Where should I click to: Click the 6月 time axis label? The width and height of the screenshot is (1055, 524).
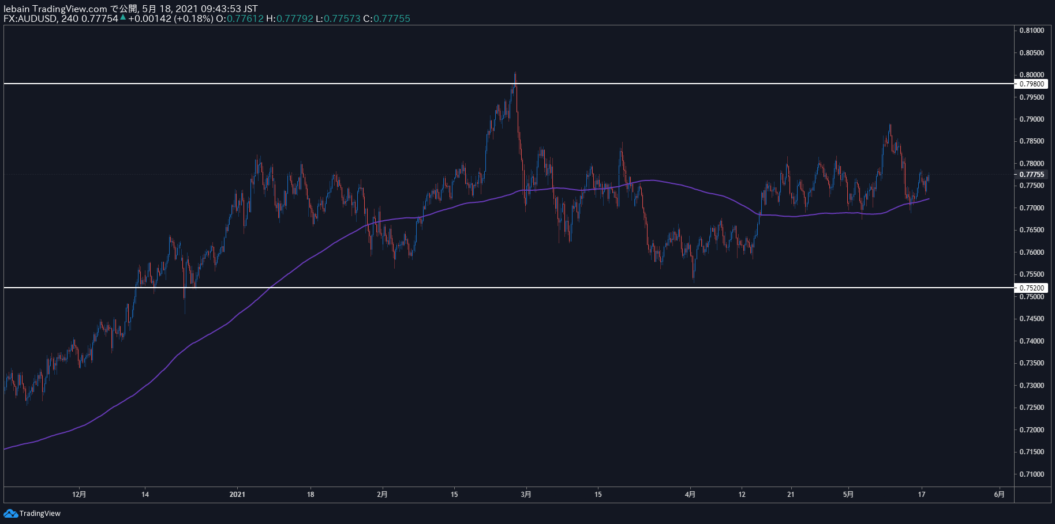pyautogui.click(x=1000, y=494)
